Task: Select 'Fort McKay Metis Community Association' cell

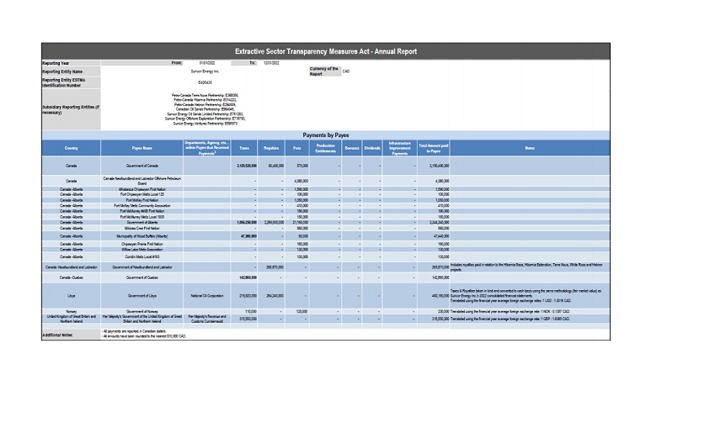Action: pos(142,206)
